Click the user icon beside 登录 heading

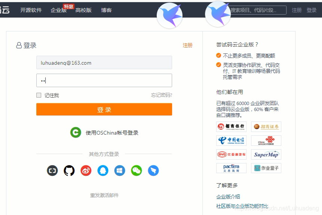pyautogui.click(x=19, y=45)
